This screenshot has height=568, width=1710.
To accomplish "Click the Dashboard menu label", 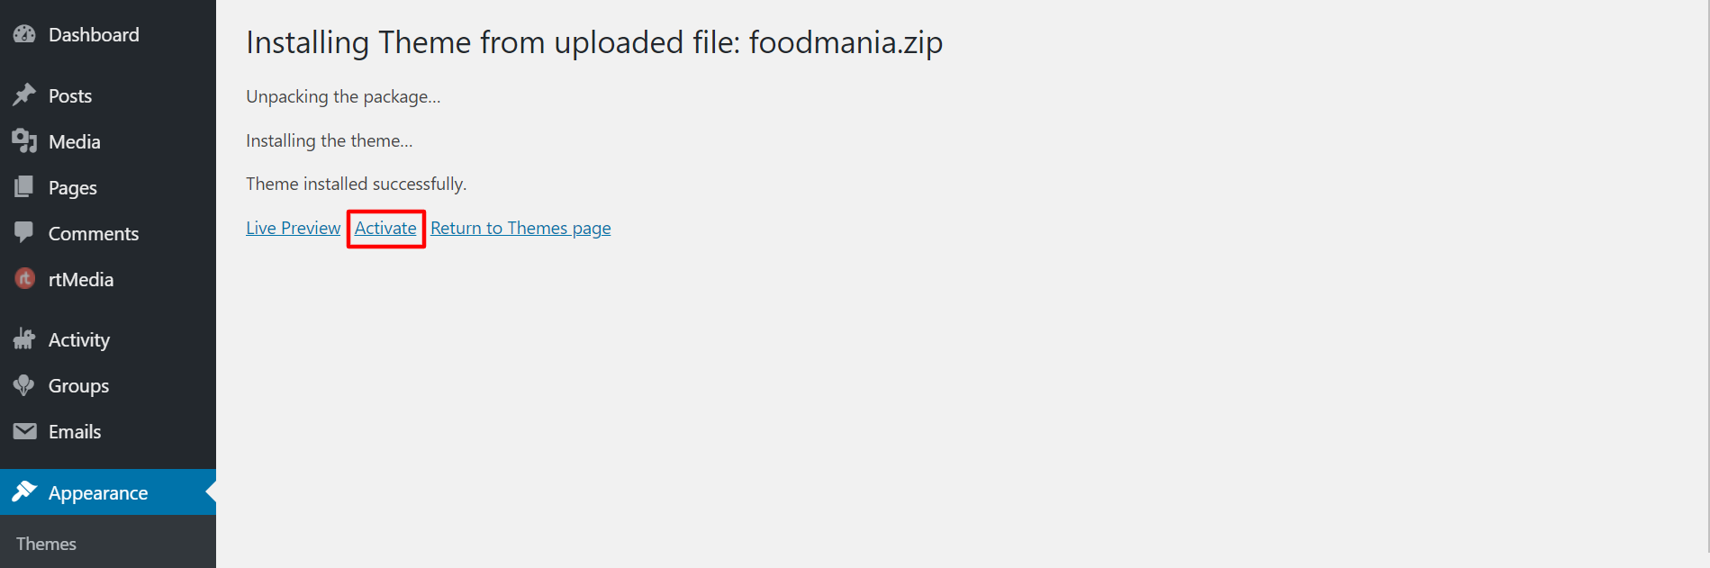I will coord(94,34).
